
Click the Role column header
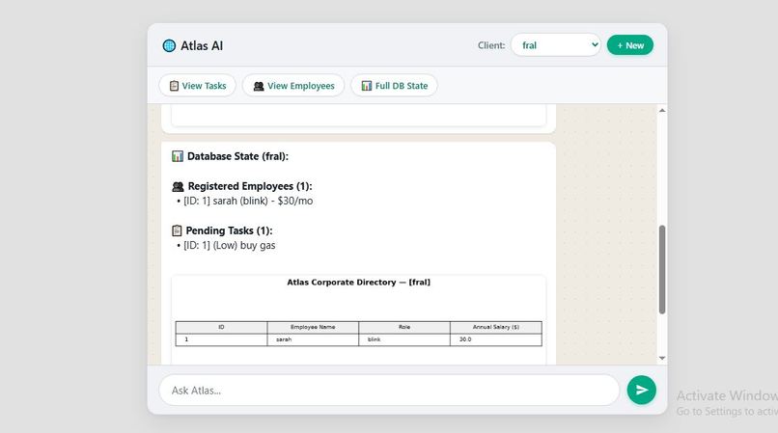point(404,327)
